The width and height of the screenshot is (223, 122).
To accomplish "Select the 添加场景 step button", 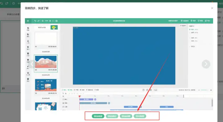I will 98,116.
